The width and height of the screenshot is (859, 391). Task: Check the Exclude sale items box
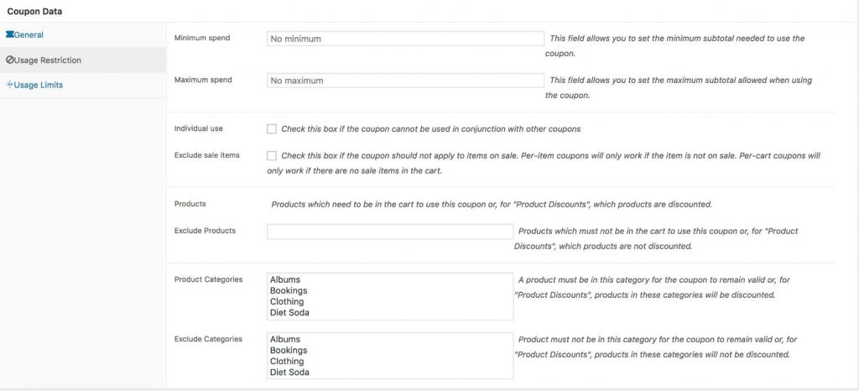coord(272,155)
